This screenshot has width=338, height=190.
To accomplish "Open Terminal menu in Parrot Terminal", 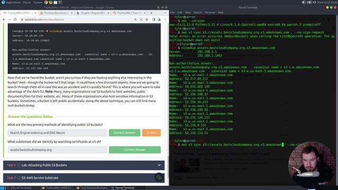I will point(210,13).
